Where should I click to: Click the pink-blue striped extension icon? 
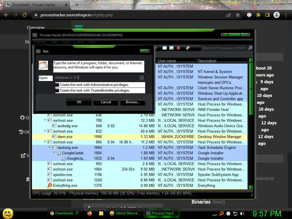click(249, 15)
